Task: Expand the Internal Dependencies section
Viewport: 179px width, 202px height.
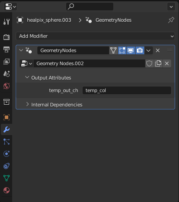Action: click(27, 104)
